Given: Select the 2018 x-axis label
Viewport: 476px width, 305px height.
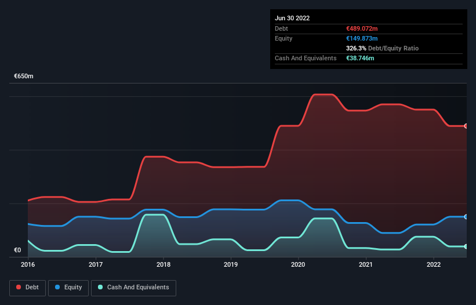Looking at the screenshot, I should coord(163,264).
